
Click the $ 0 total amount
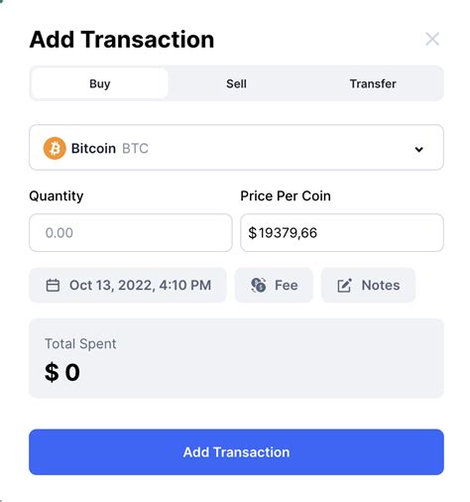62,372
